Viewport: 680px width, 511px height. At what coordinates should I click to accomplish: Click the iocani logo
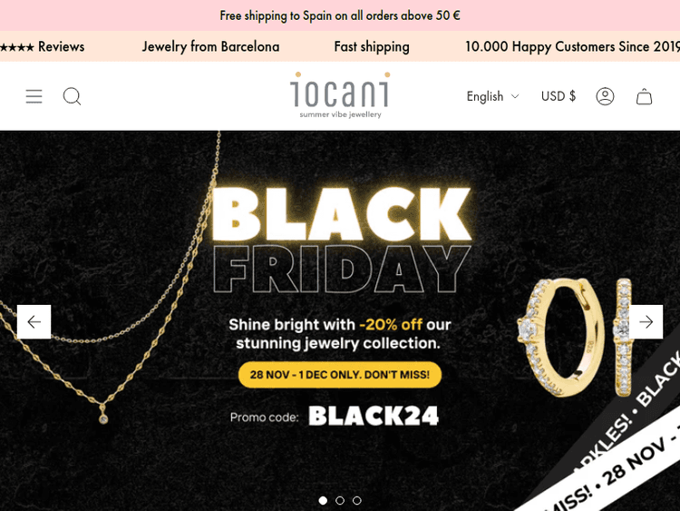(x=340, y=94)
